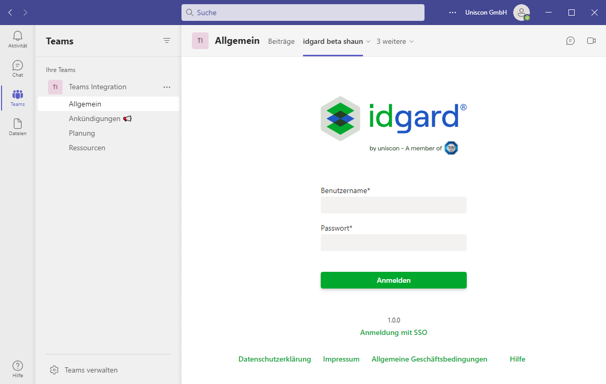Click the Allgemein channel TI avatar in header

(200, 41)
